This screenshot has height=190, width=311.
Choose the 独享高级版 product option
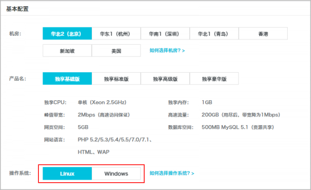(x=165, y=79)
